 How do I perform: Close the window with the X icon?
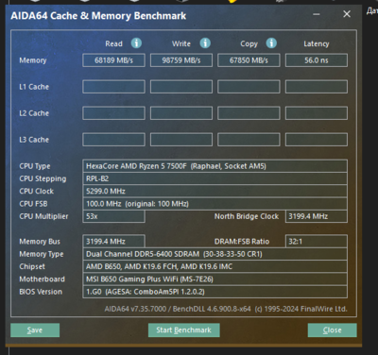point(347,14)
